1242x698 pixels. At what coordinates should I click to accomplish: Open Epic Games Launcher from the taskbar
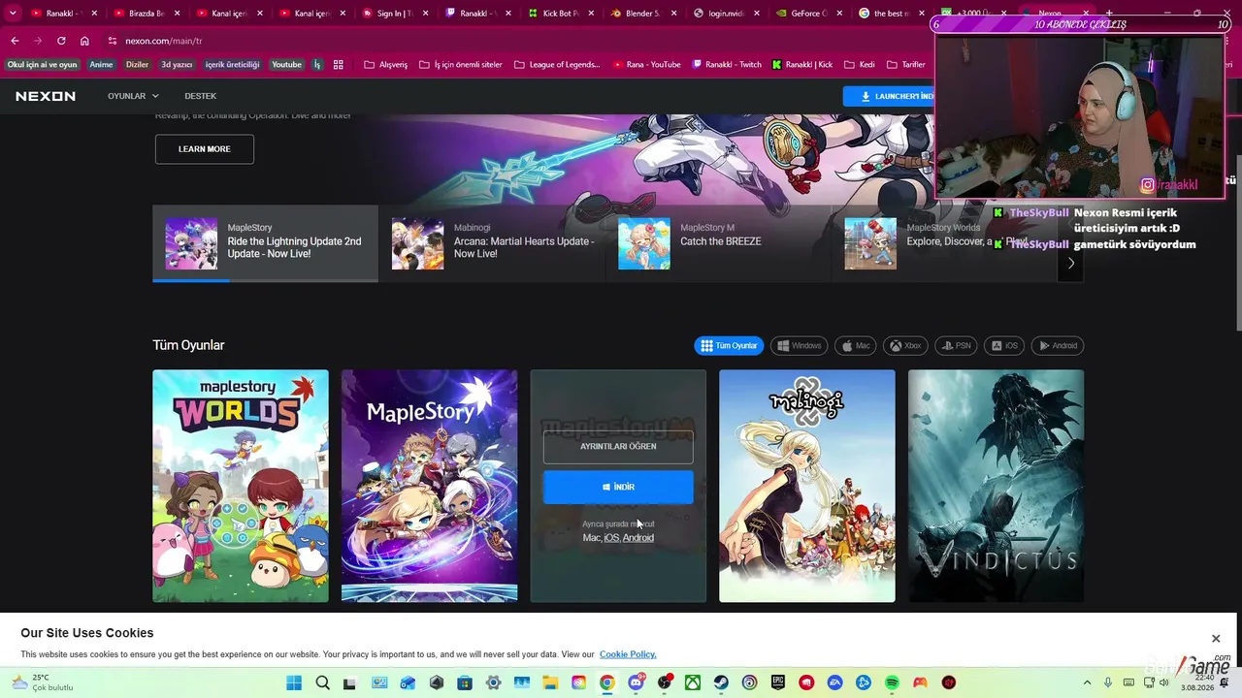[778, 682]
